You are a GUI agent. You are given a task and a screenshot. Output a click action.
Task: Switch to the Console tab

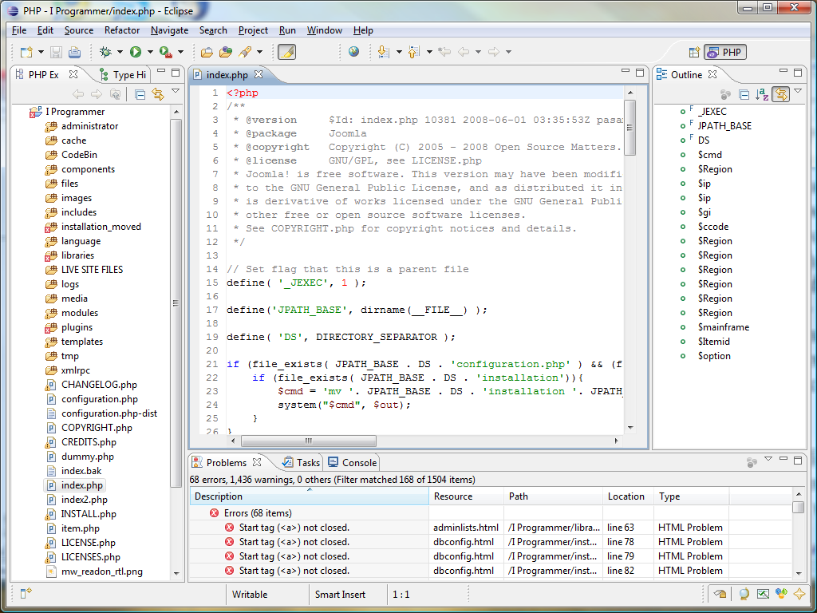point(353,462)
